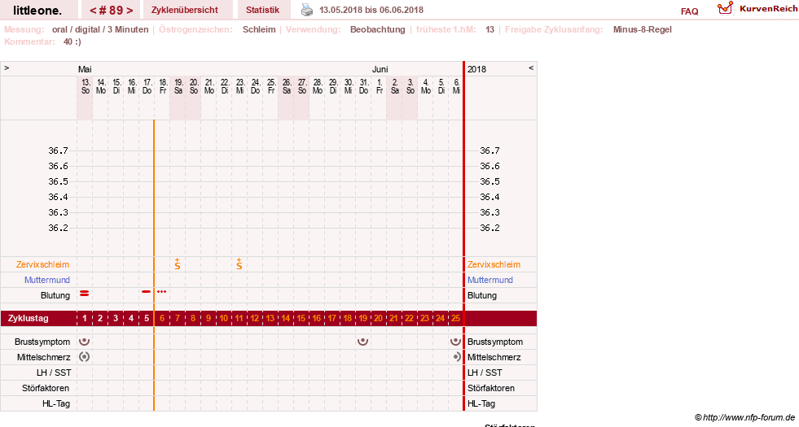The width and height of the screenshot is (799, 427).
Task: Click the nfp-forum.de copyright link
Action: 744,417
